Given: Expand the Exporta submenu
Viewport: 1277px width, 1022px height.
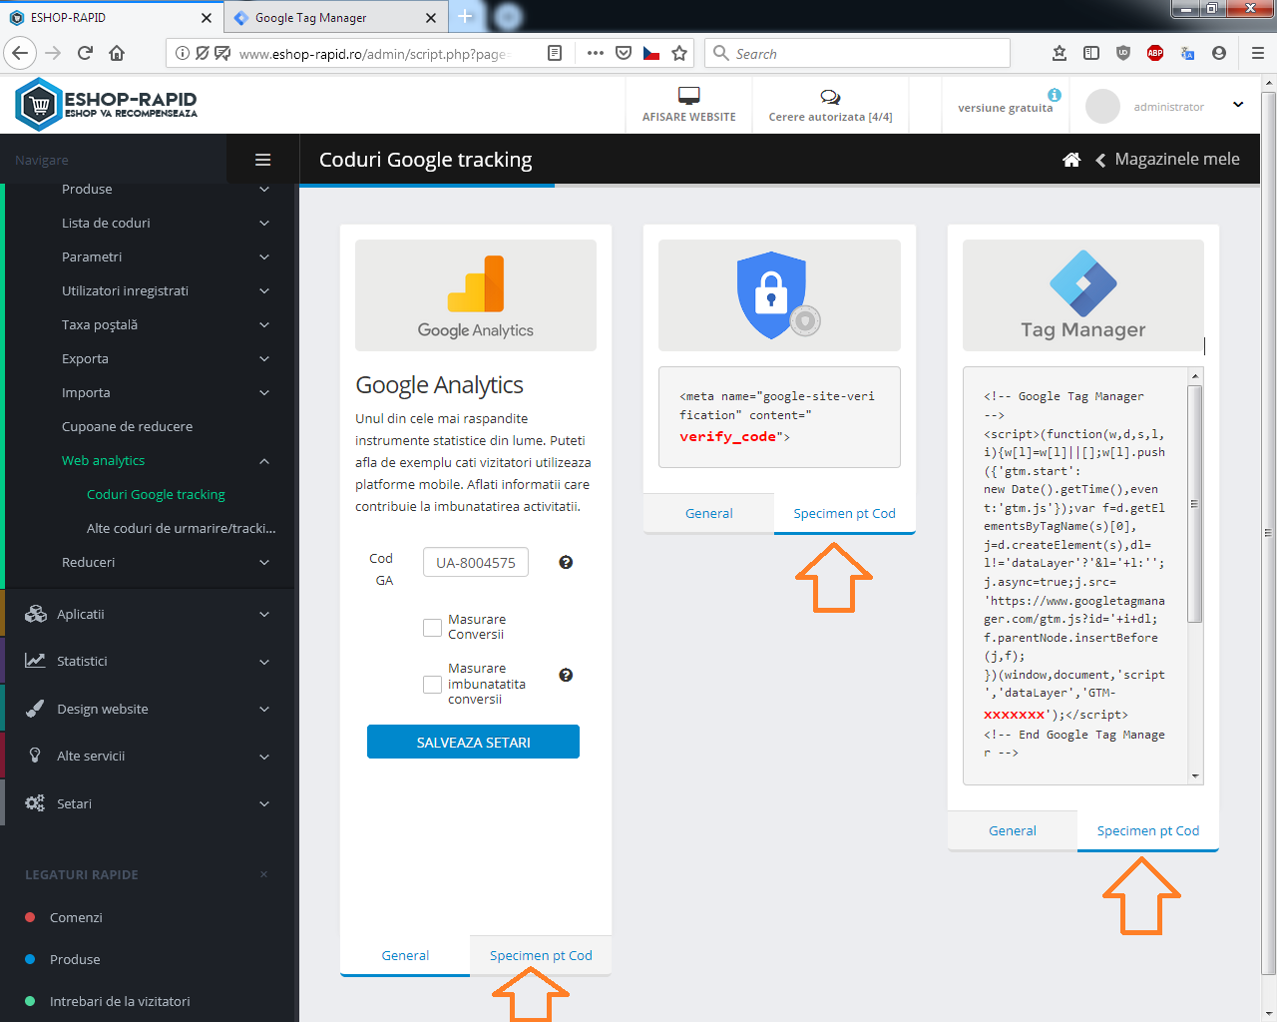Looking at the screenshot, I should coord(264,358).
